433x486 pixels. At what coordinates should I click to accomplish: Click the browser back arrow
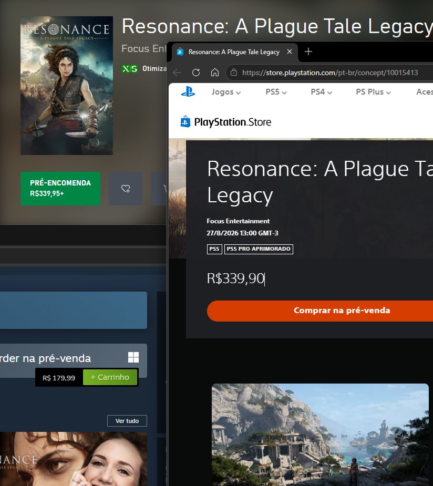pos(177,73)
